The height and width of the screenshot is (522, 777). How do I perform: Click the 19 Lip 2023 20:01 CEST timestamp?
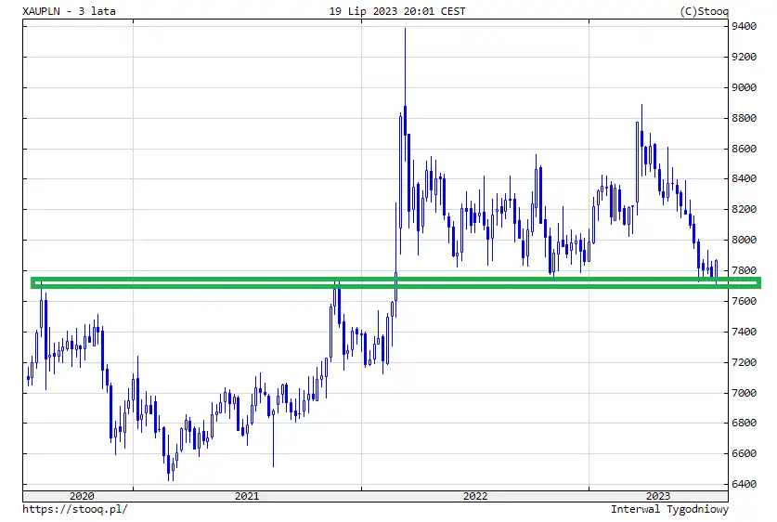[397, 11]
